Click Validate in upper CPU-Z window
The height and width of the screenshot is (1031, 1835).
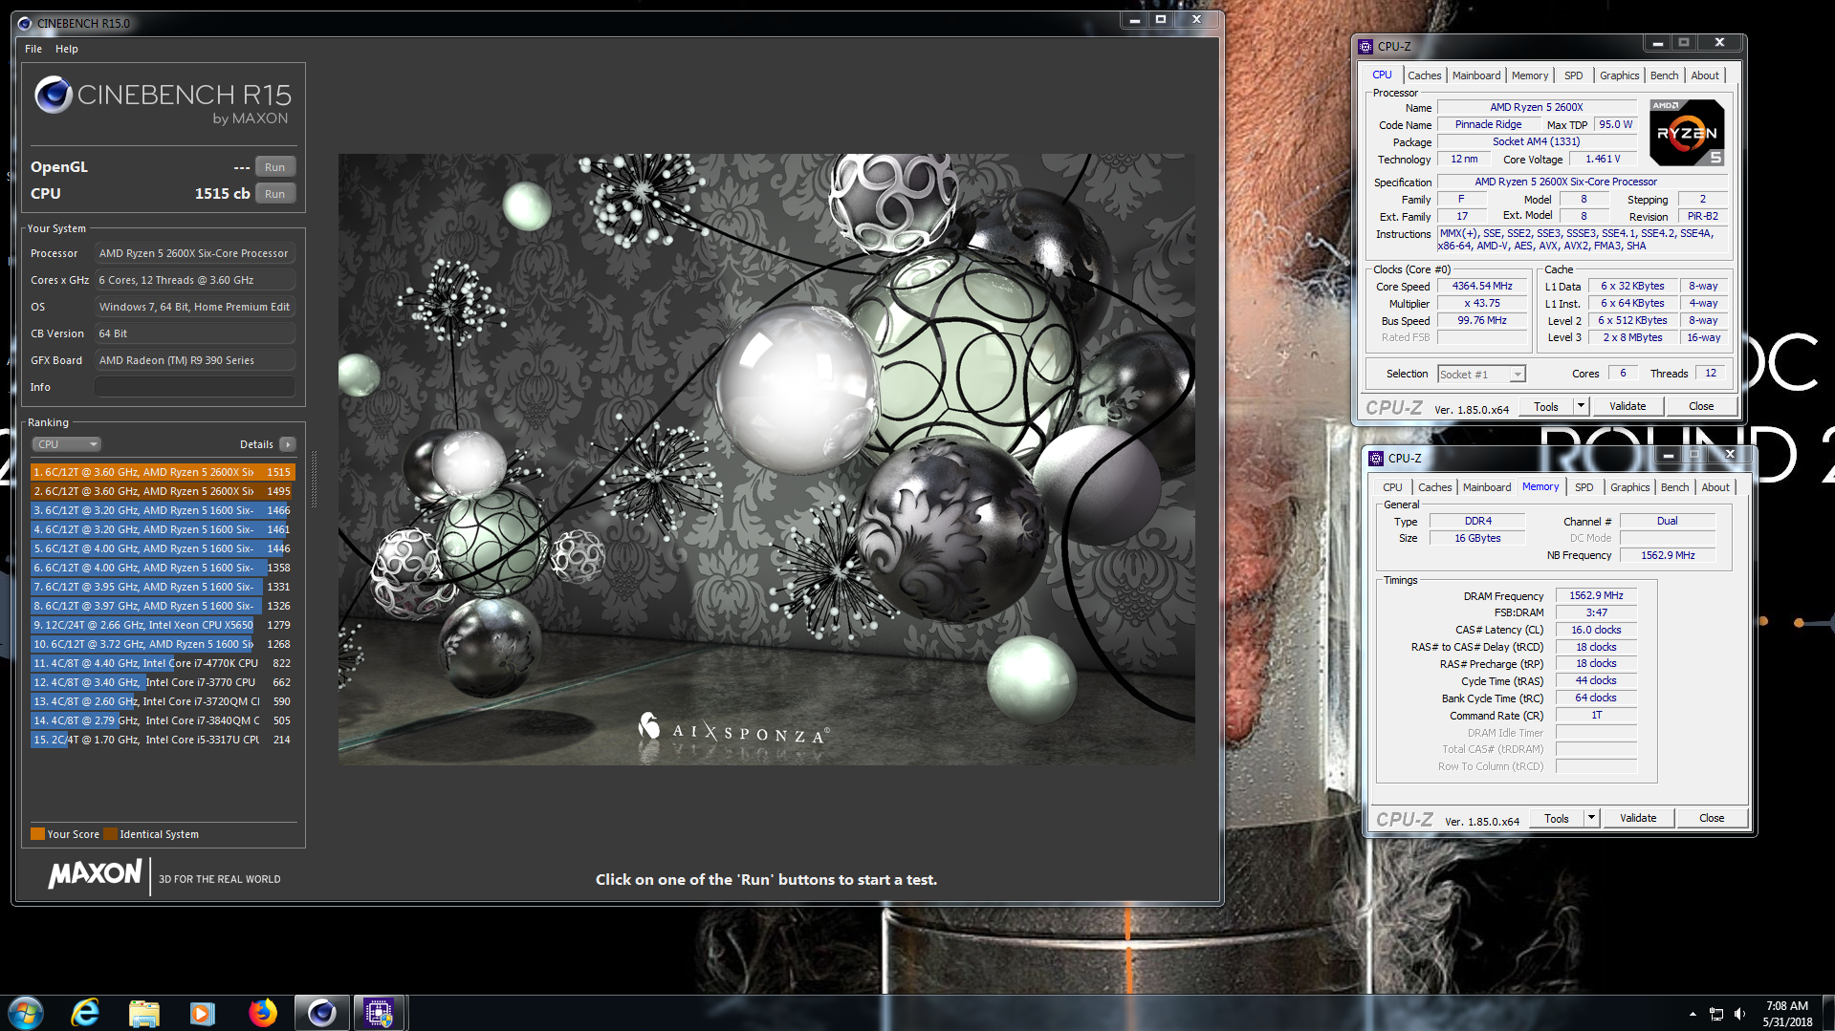pyautogui.click(x=1627, y=406)
